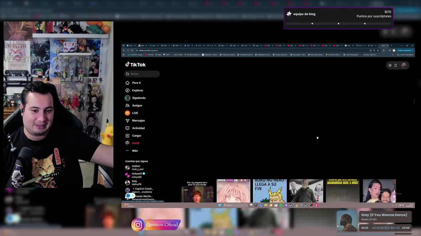Click the Chrome profile avatar
The image size is (421, 236).
coord(394,50)
